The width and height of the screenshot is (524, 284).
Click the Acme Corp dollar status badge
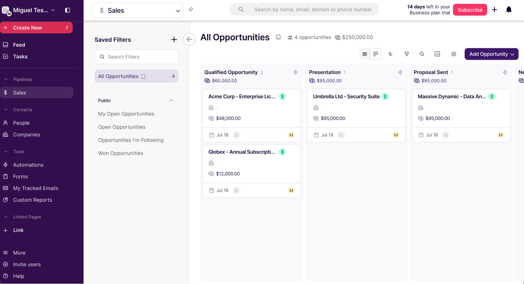click(x=282, y=96)
